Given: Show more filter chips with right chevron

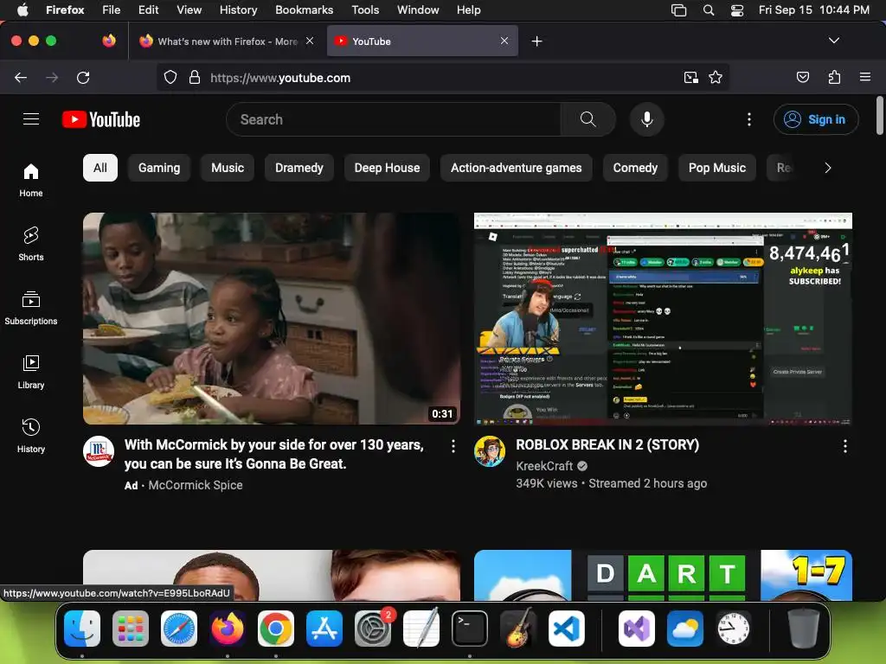Looking at the screenshot, I should tap(828, 168).
